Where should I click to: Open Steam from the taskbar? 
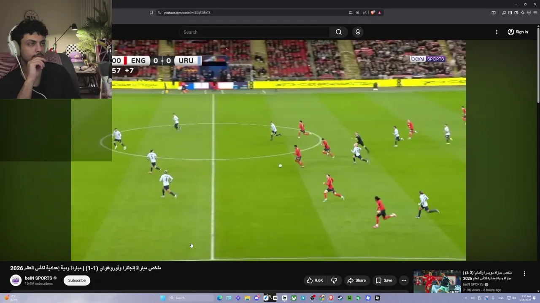coord(340,298)
